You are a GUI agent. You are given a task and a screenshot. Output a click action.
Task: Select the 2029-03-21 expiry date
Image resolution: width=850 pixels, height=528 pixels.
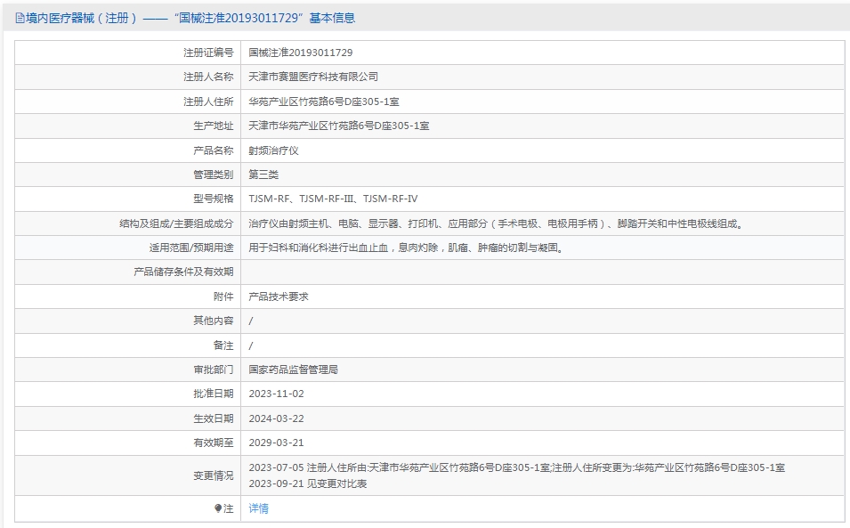pyautogui.click(x=277, y=443)
